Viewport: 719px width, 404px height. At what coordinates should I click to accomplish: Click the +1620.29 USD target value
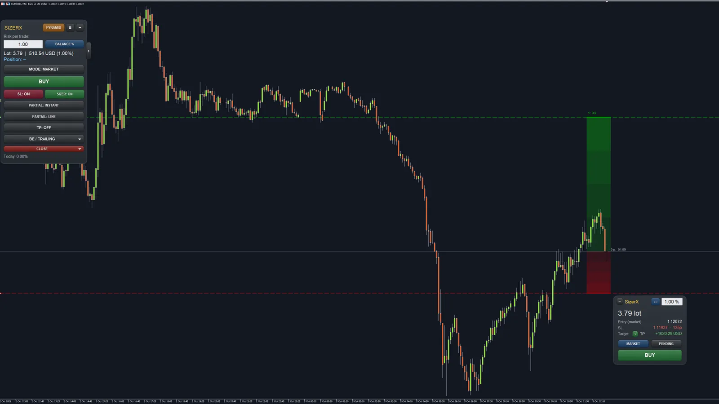668,334
